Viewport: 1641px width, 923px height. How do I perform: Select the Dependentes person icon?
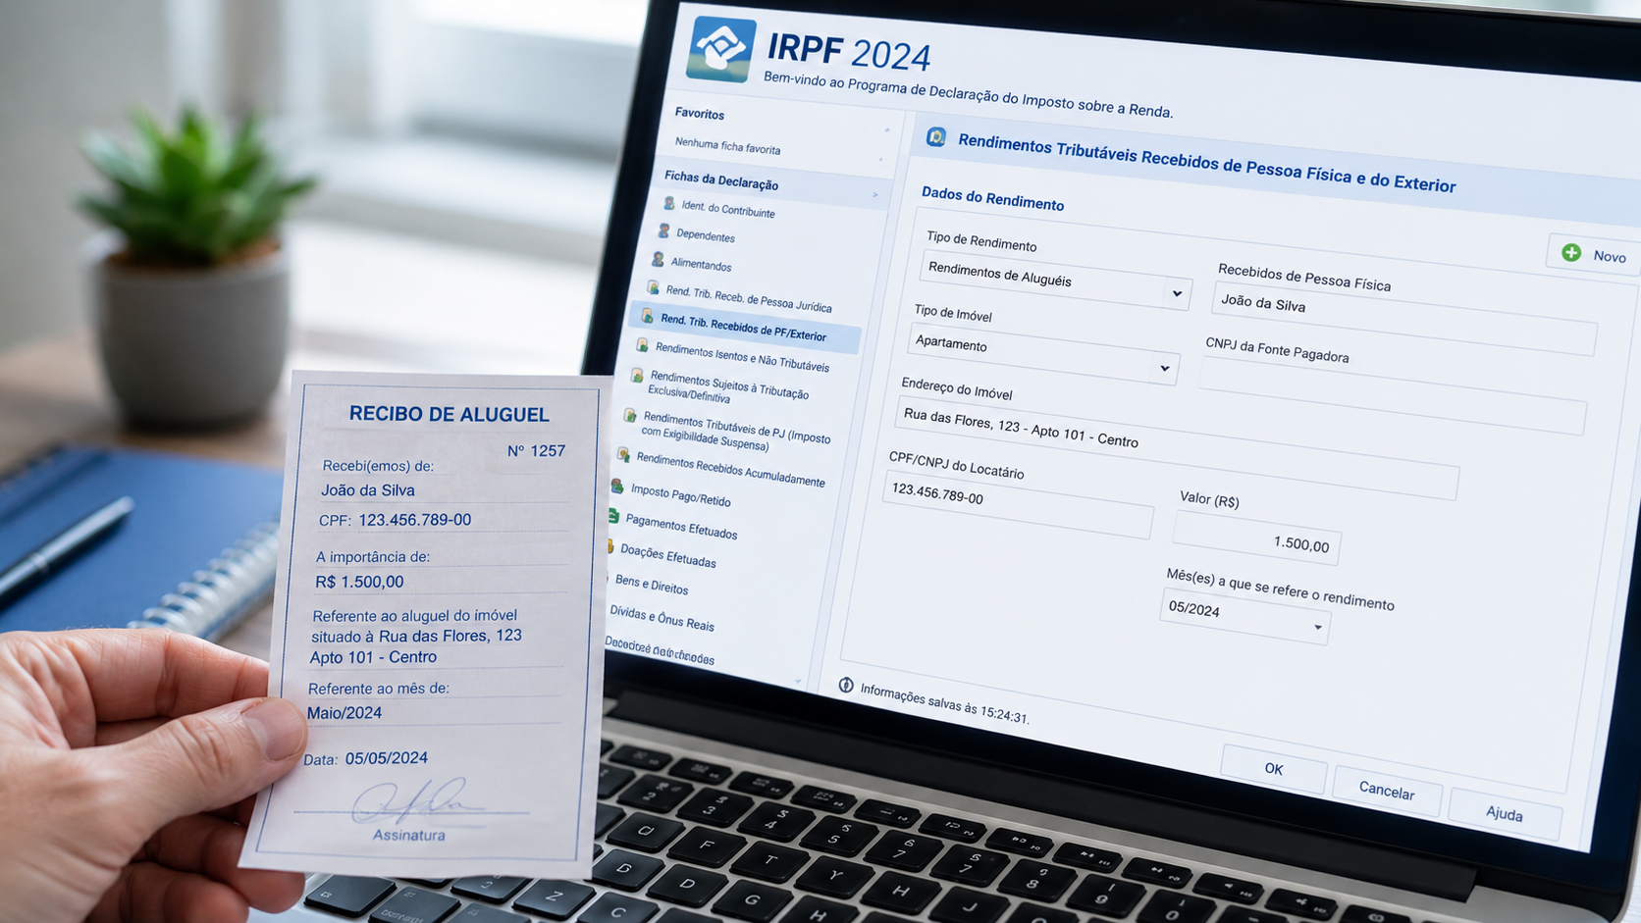click(663, 231)
